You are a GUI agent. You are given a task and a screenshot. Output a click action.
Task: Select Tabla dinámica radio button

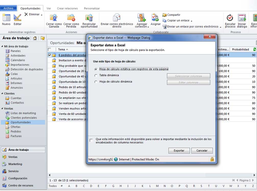tap(96, 75)
